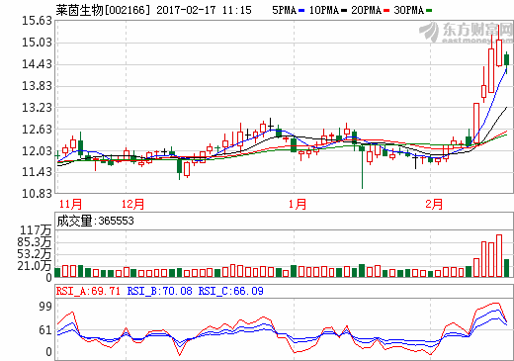Viewport: 514px width, 361px height.
Task: Click the 53.2万 volume axis label
Action: coord(35,254)
